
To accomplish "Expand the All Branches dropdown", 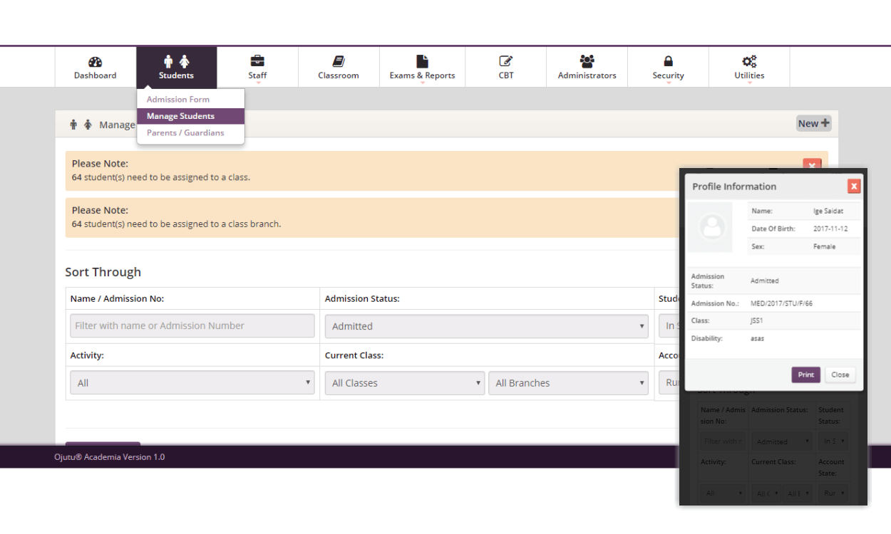I will point(568,383).
